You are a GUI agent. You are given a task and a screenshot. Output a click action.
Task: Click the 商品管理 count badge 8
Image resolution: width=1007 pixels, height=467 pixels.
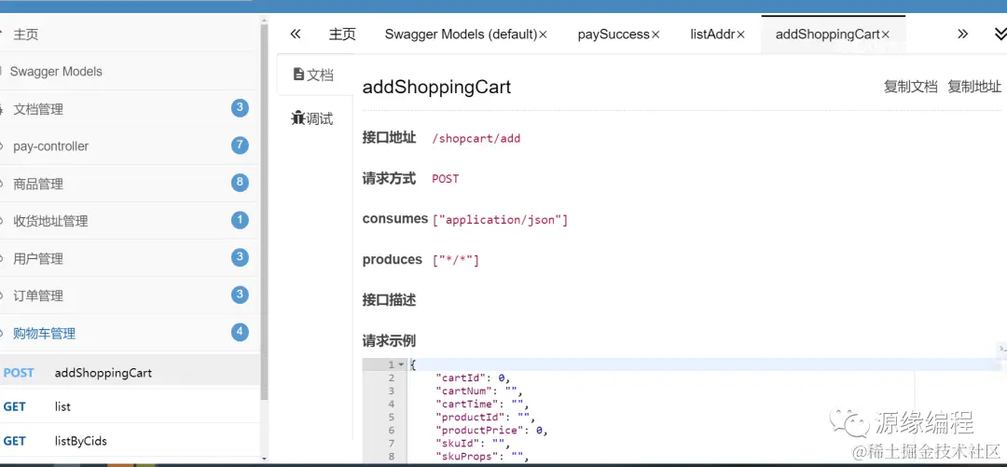(240, 183)
